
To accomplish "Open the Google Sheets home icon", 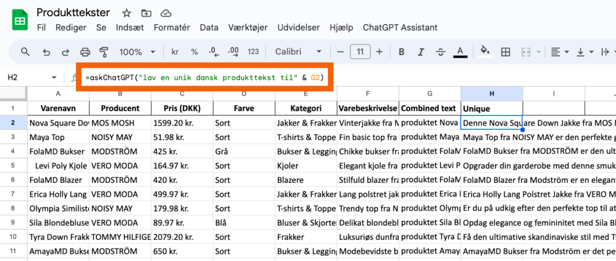I will tap(20, 19).
